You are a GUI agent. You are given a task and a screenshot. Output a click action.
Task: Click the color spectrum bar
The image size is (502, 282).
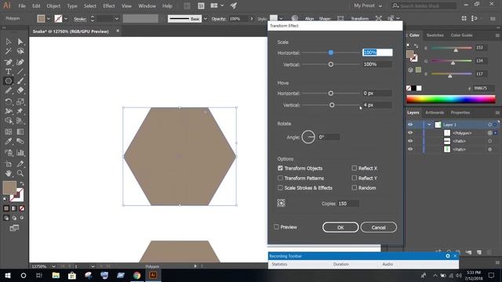[x=451, y=99]
